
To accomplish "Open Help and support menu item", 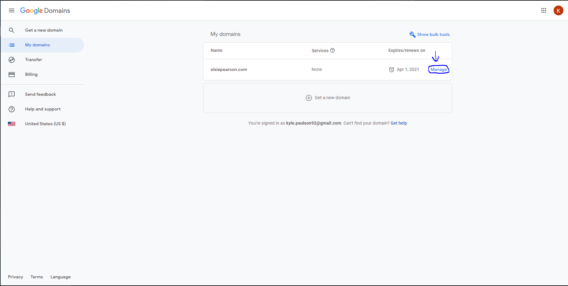I will [x=43, y=109].
